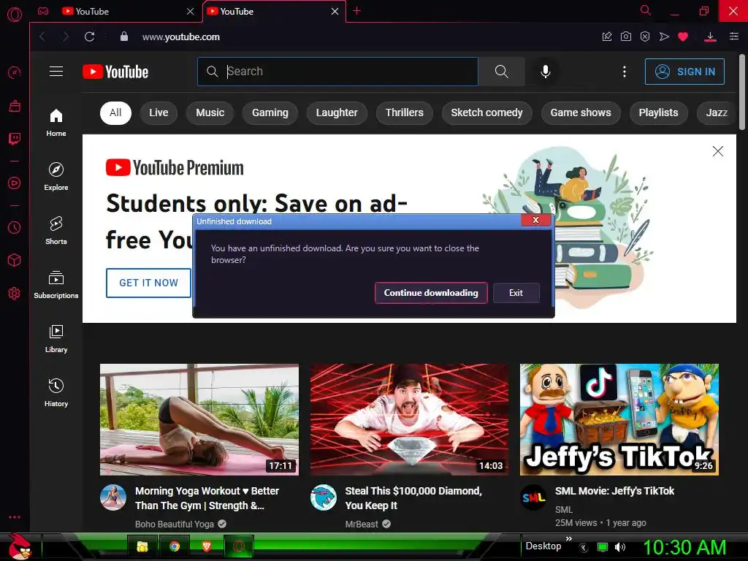Close the active YouTube tab
The width and height of the screenshot is (748, 561).
[x=335, y=11]
